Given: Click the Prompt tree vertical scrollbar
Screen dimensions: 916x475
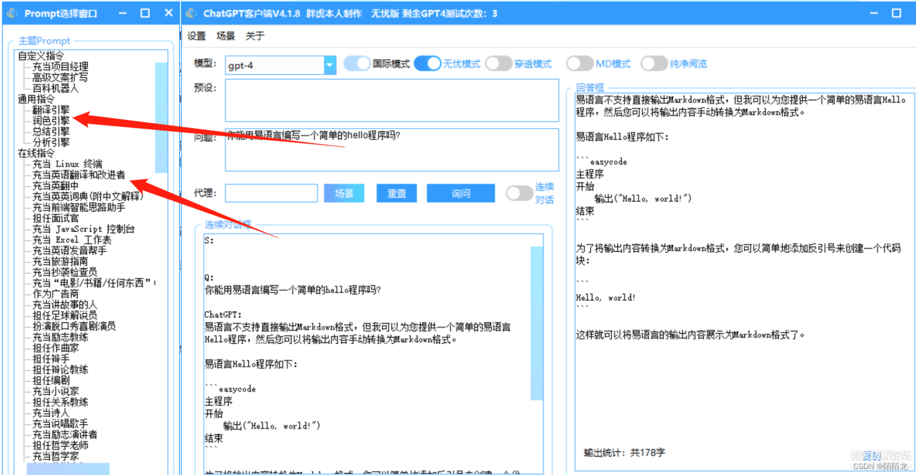Looking at the screenshot, I should pos(161,118).
